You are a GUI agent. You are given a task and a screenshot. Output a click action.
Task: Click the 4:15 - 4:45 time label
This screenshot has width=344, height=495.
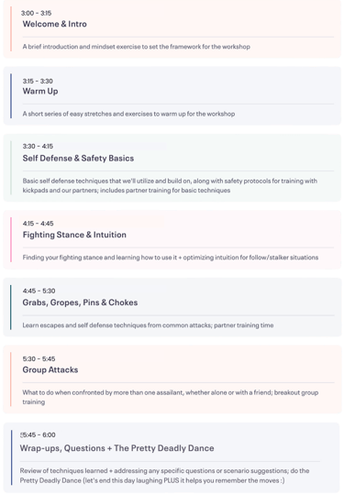(x=38, y=224)
